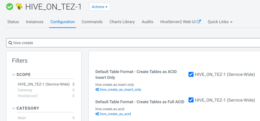Open the Commands tab
This screenshot has height=121, width=260.
pos(92,22)
